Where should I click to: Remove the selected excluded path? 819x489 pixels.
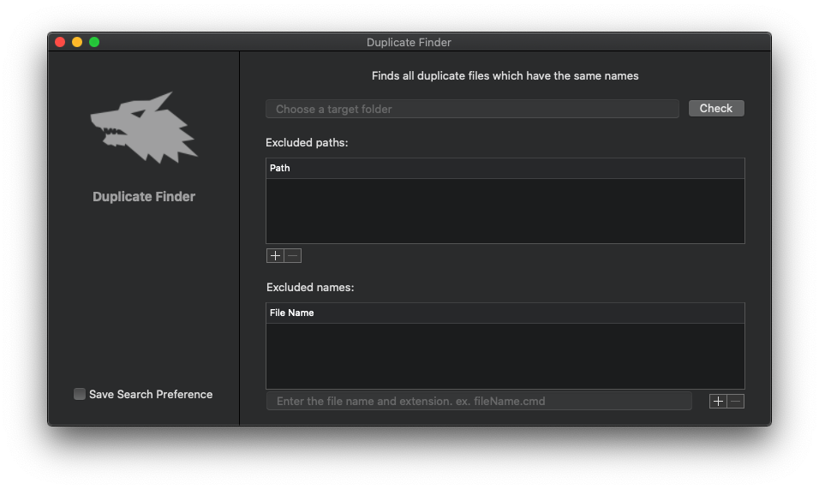pos(293,256)
